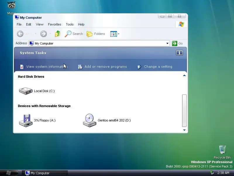Click the Views grid icon
The width and height of the screenshot is (234, 176).
click(x=113, y=34)
